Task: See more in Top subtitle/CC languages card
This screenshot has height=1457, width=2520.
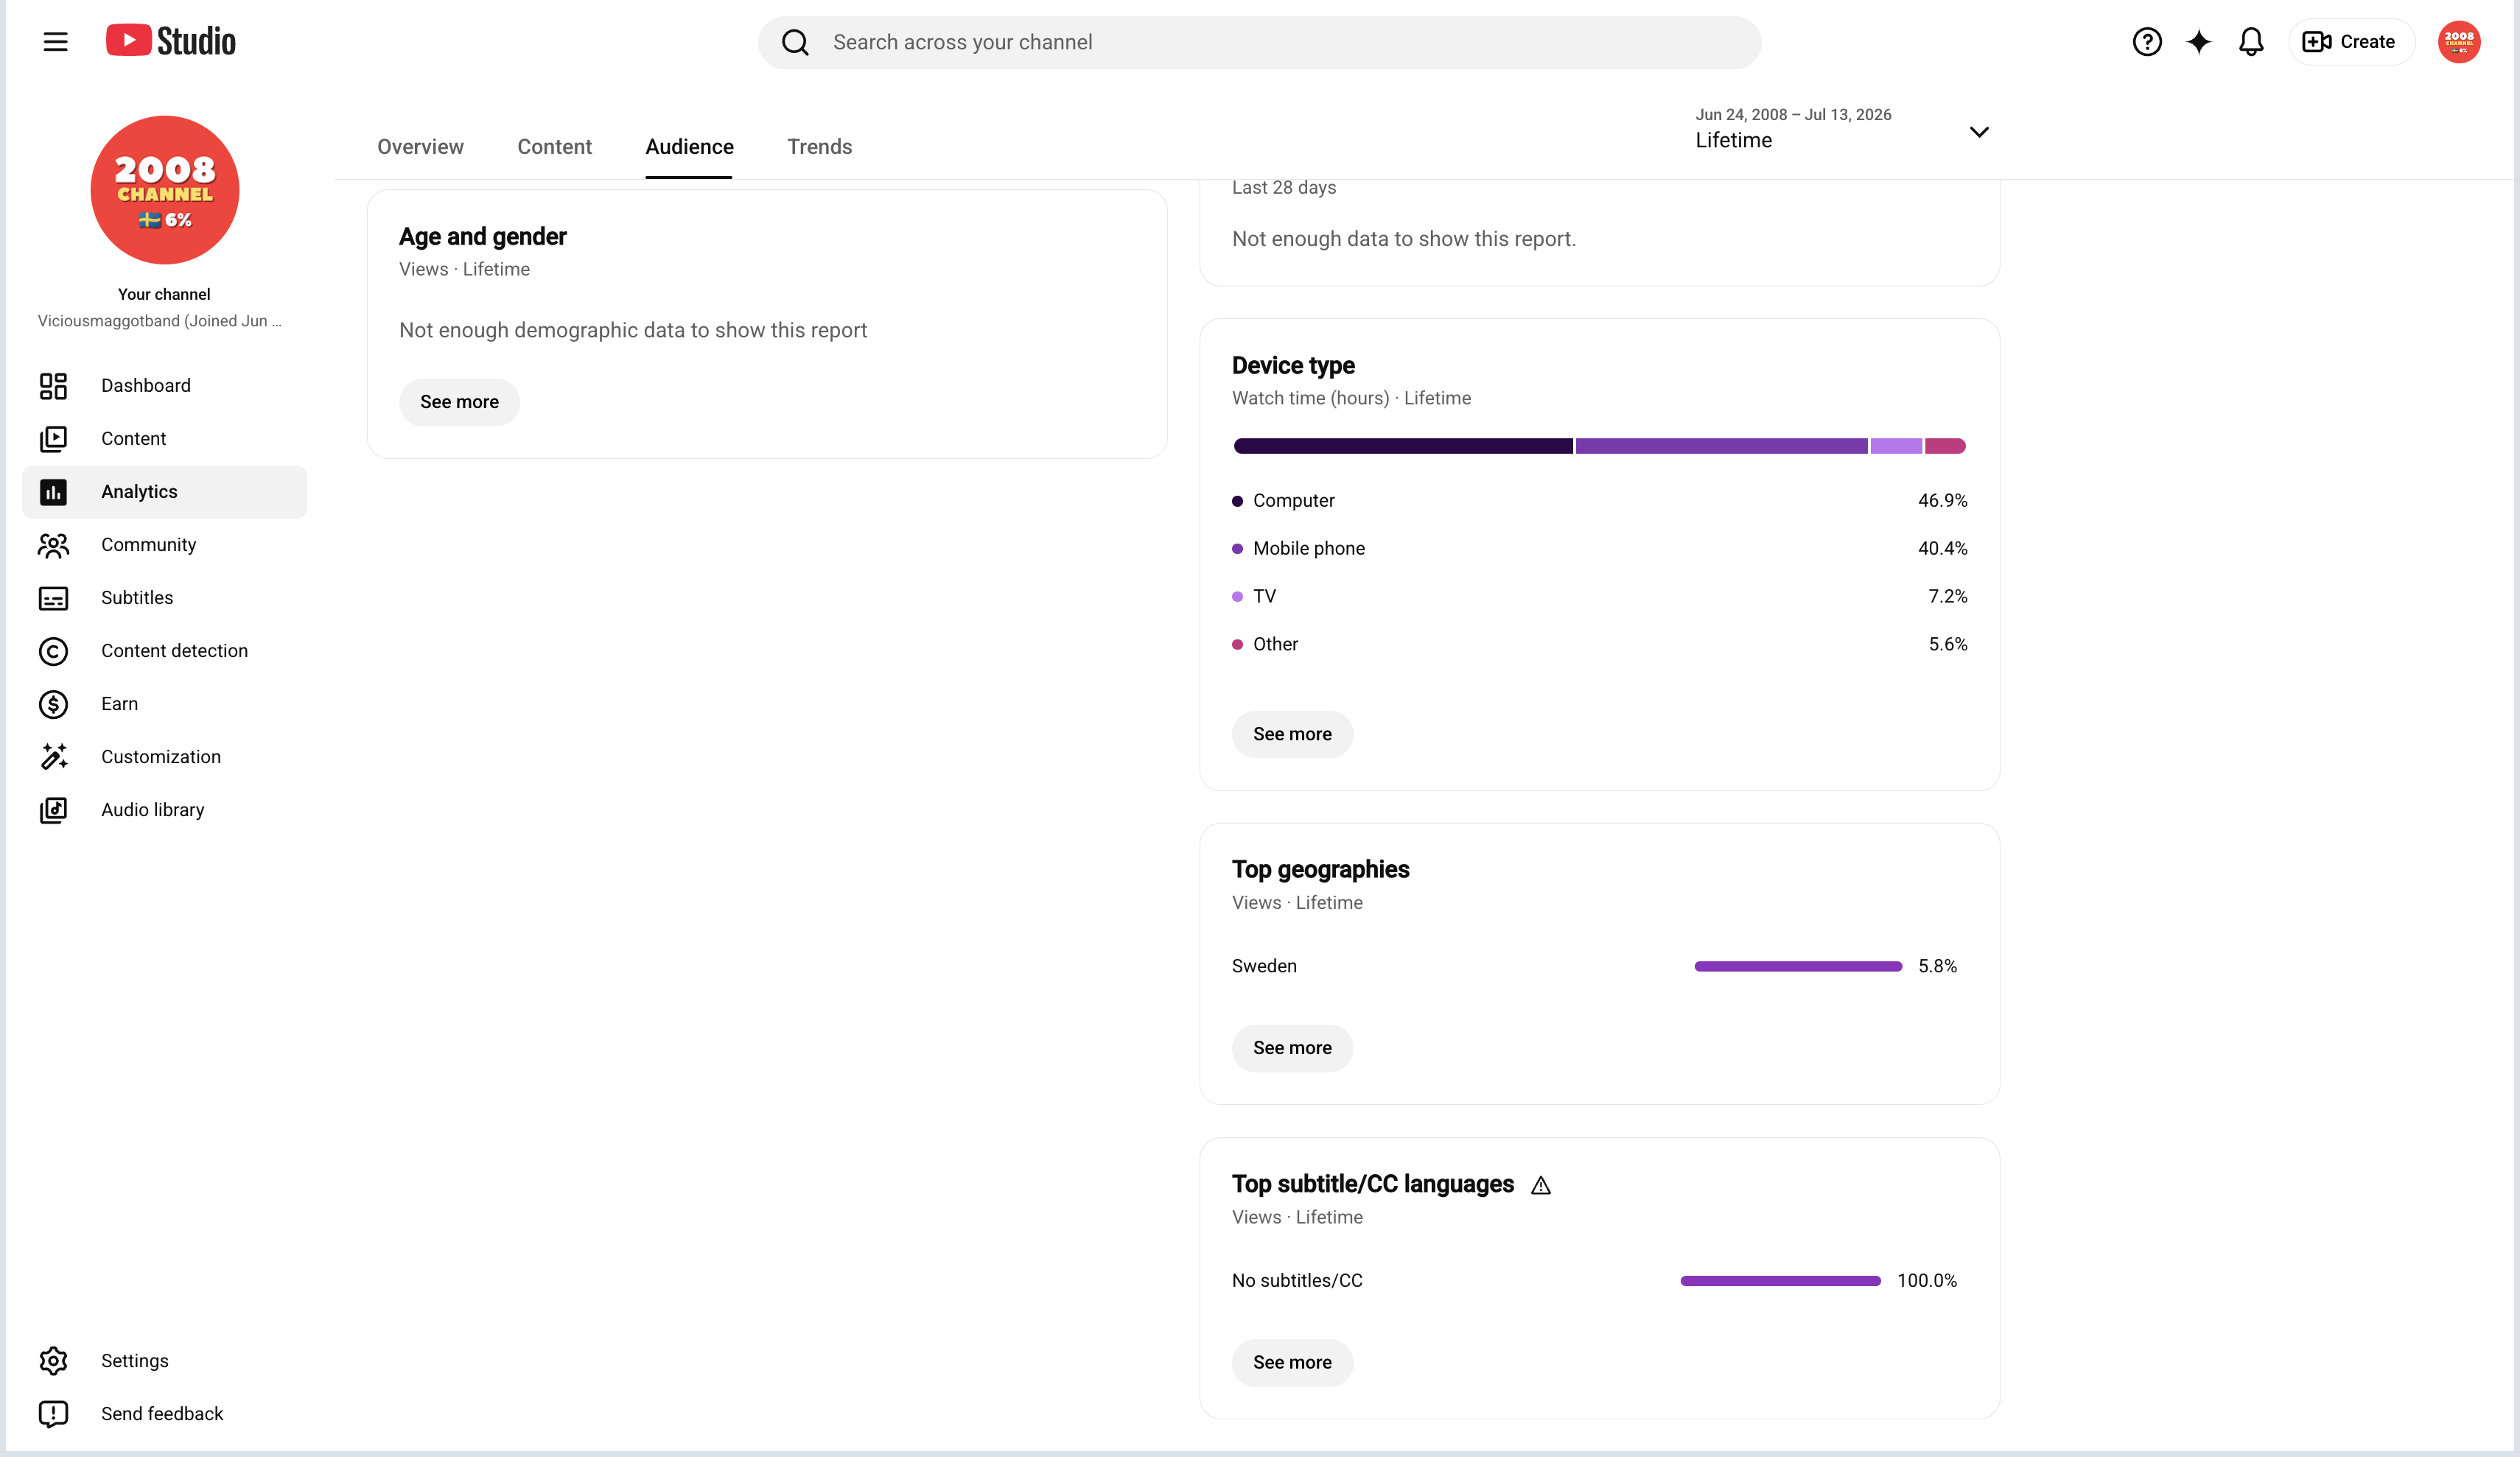Action: coord(1292,1363)
